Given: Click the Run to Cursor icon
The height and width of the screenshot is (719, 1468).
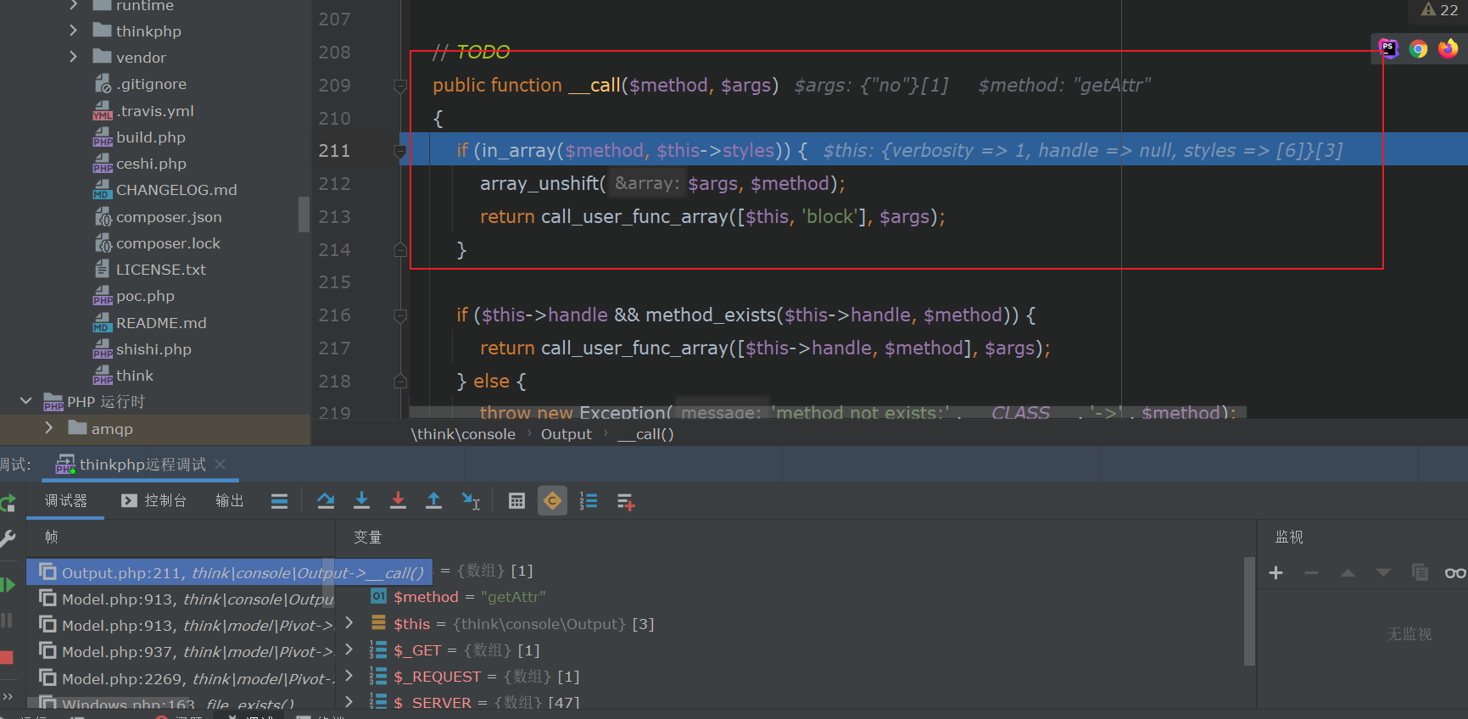Looking at the screenshot, I should tap(471, 501).
